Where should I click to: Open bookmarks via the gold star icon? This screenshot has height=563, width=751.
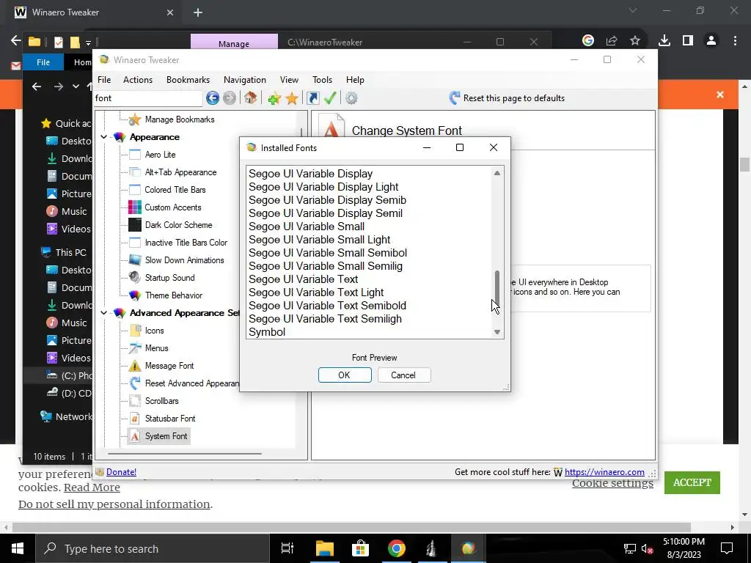[292, 99]
